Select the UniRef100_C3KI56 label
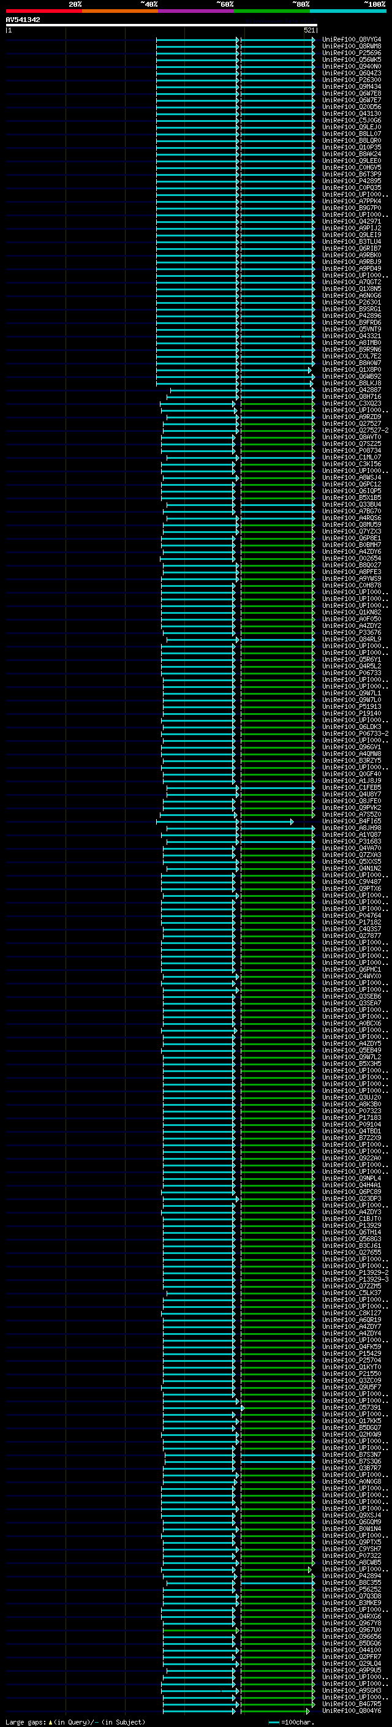Screen dimensions: 392x1727 (x=352, y=464)
